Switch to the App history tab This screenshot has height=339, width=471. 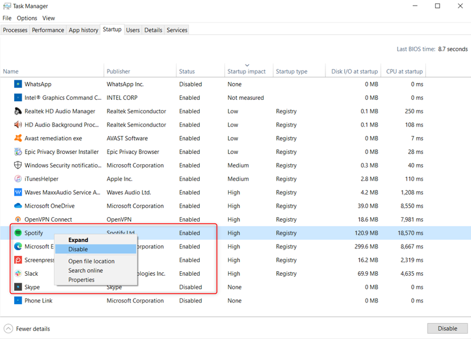point(83,30)
